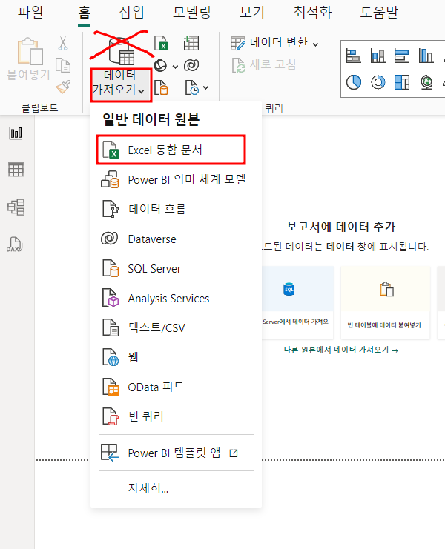Open the model view in sidebar
Image resolution: width=445 pixels, height=549 pixels.
tap(16, 207)
